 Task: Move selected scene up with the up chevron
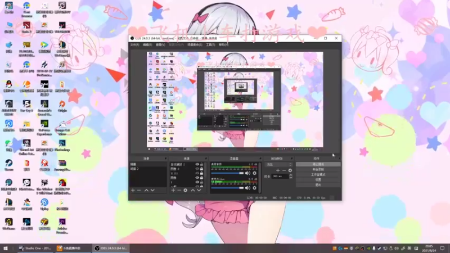(146, 190)
